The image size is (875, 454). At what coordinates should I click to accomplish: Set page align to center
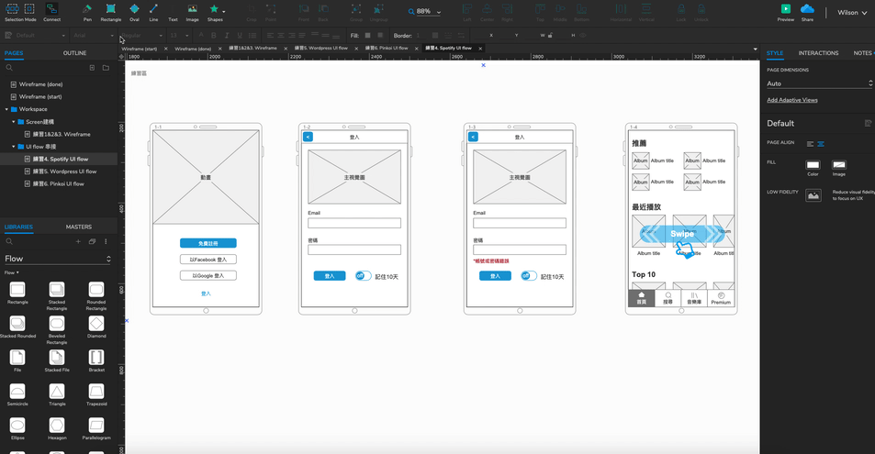click(x=821, y=144)
